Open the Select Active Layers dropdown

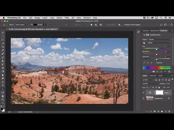click(21, 25)
